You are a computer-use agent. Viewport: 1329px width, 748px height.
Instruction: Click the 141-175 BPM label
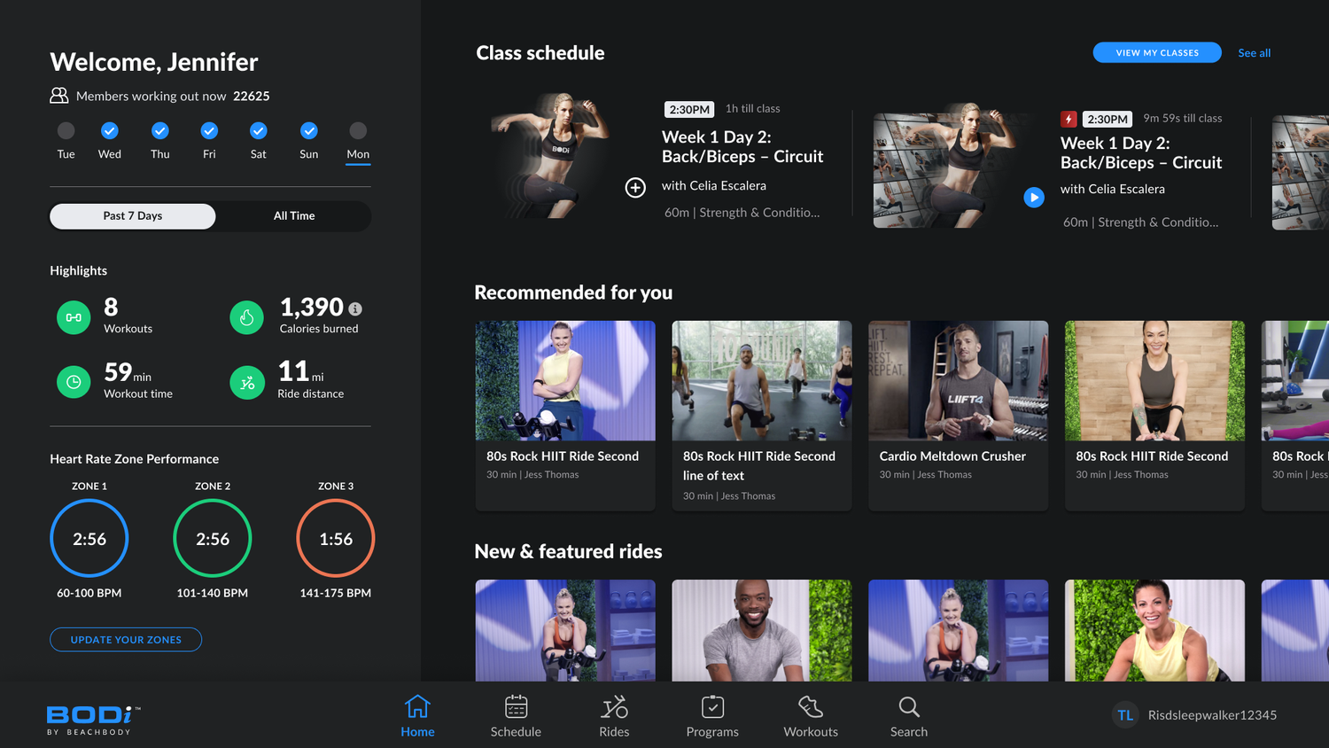tap(336, 593)
